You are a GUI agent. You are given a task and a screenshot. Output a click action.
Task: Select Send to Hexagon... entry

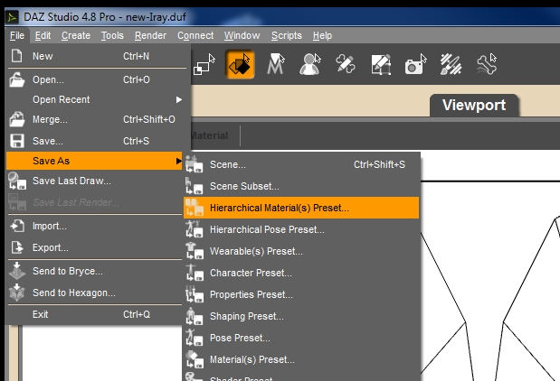click(x=95, y=293)
